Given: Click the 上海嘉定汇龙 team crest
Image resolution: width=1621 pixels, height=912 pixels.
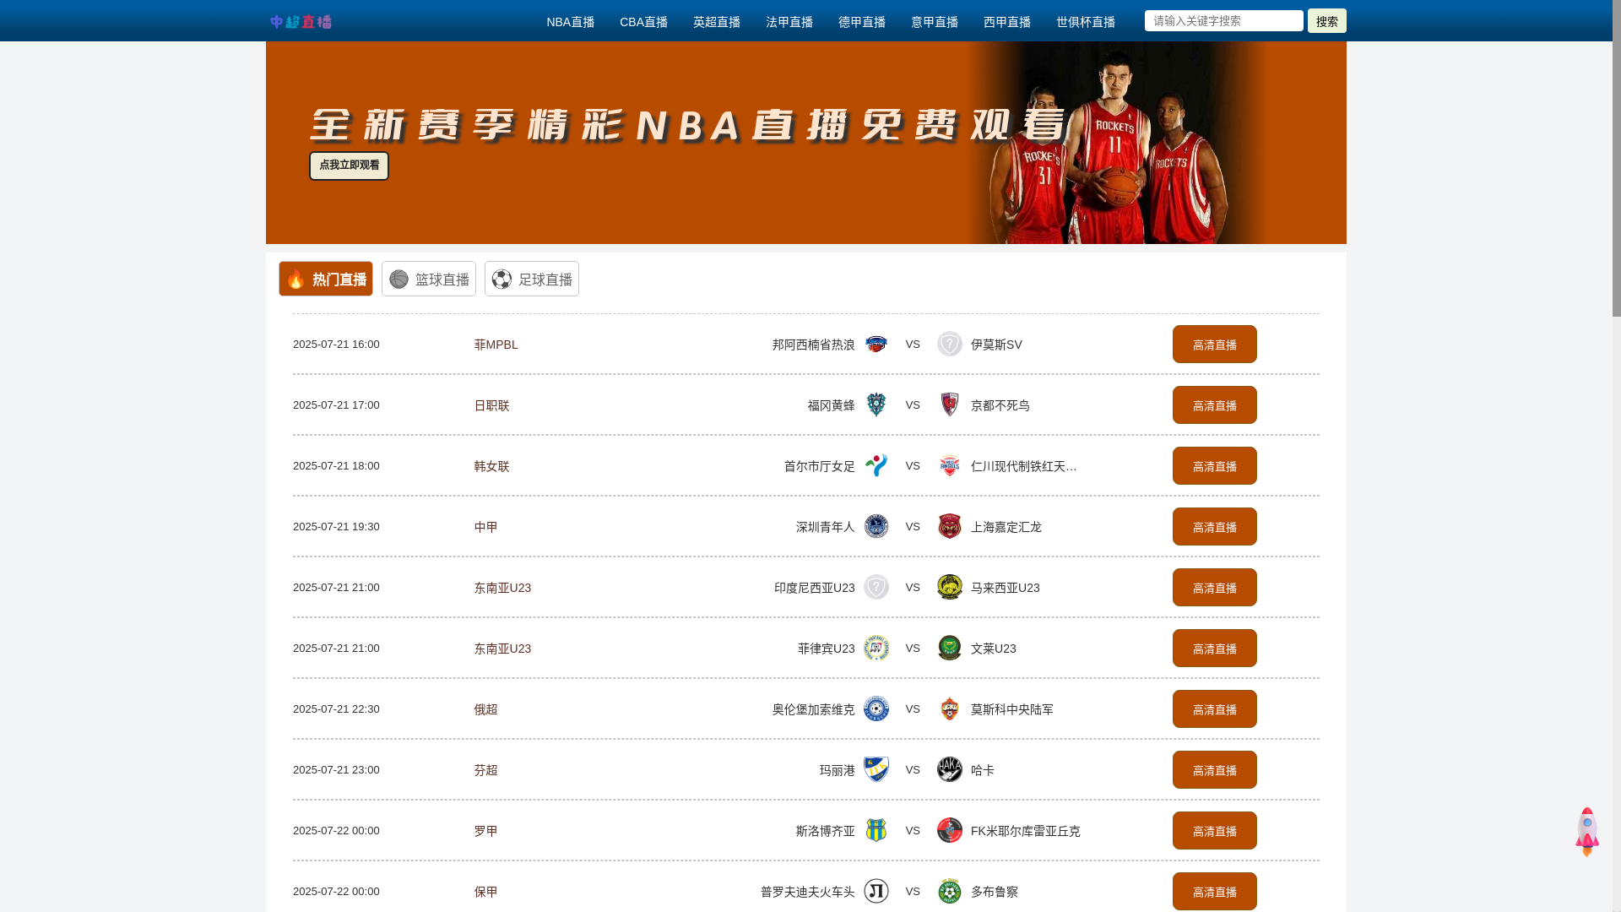Looking at the screenshot, I should coord(950,526).
